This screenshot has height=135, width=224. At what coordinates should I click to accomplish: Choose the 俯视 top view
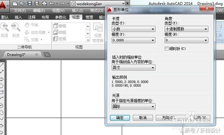pos(59,26)
